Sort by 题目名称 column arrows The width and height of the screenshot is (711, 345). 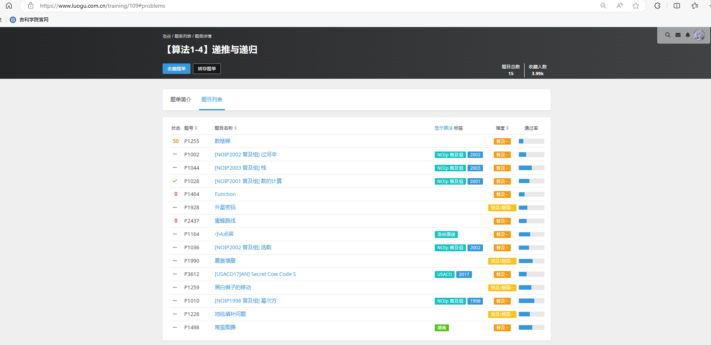tap(235, 128)
